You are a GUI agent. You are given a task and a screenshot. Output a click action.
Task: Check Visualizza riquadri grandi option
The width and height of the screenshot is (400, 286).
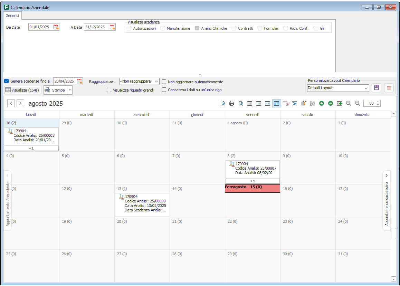109,90
